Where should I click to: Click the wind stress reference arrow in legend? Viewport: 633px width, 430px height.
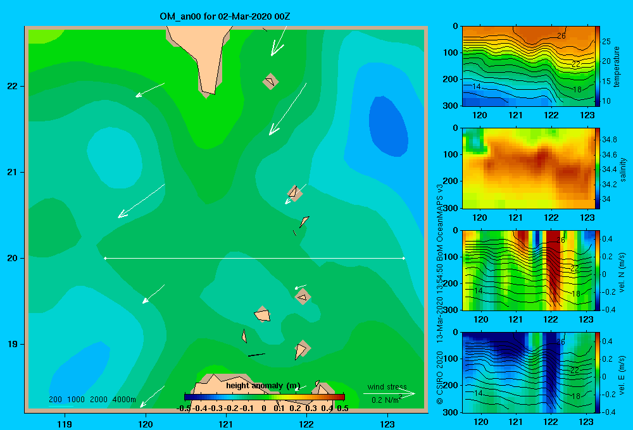389,393
